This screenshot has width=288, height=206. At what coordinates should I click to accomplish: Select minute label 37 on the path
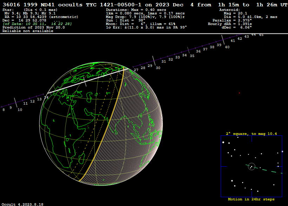coord(205,49)
